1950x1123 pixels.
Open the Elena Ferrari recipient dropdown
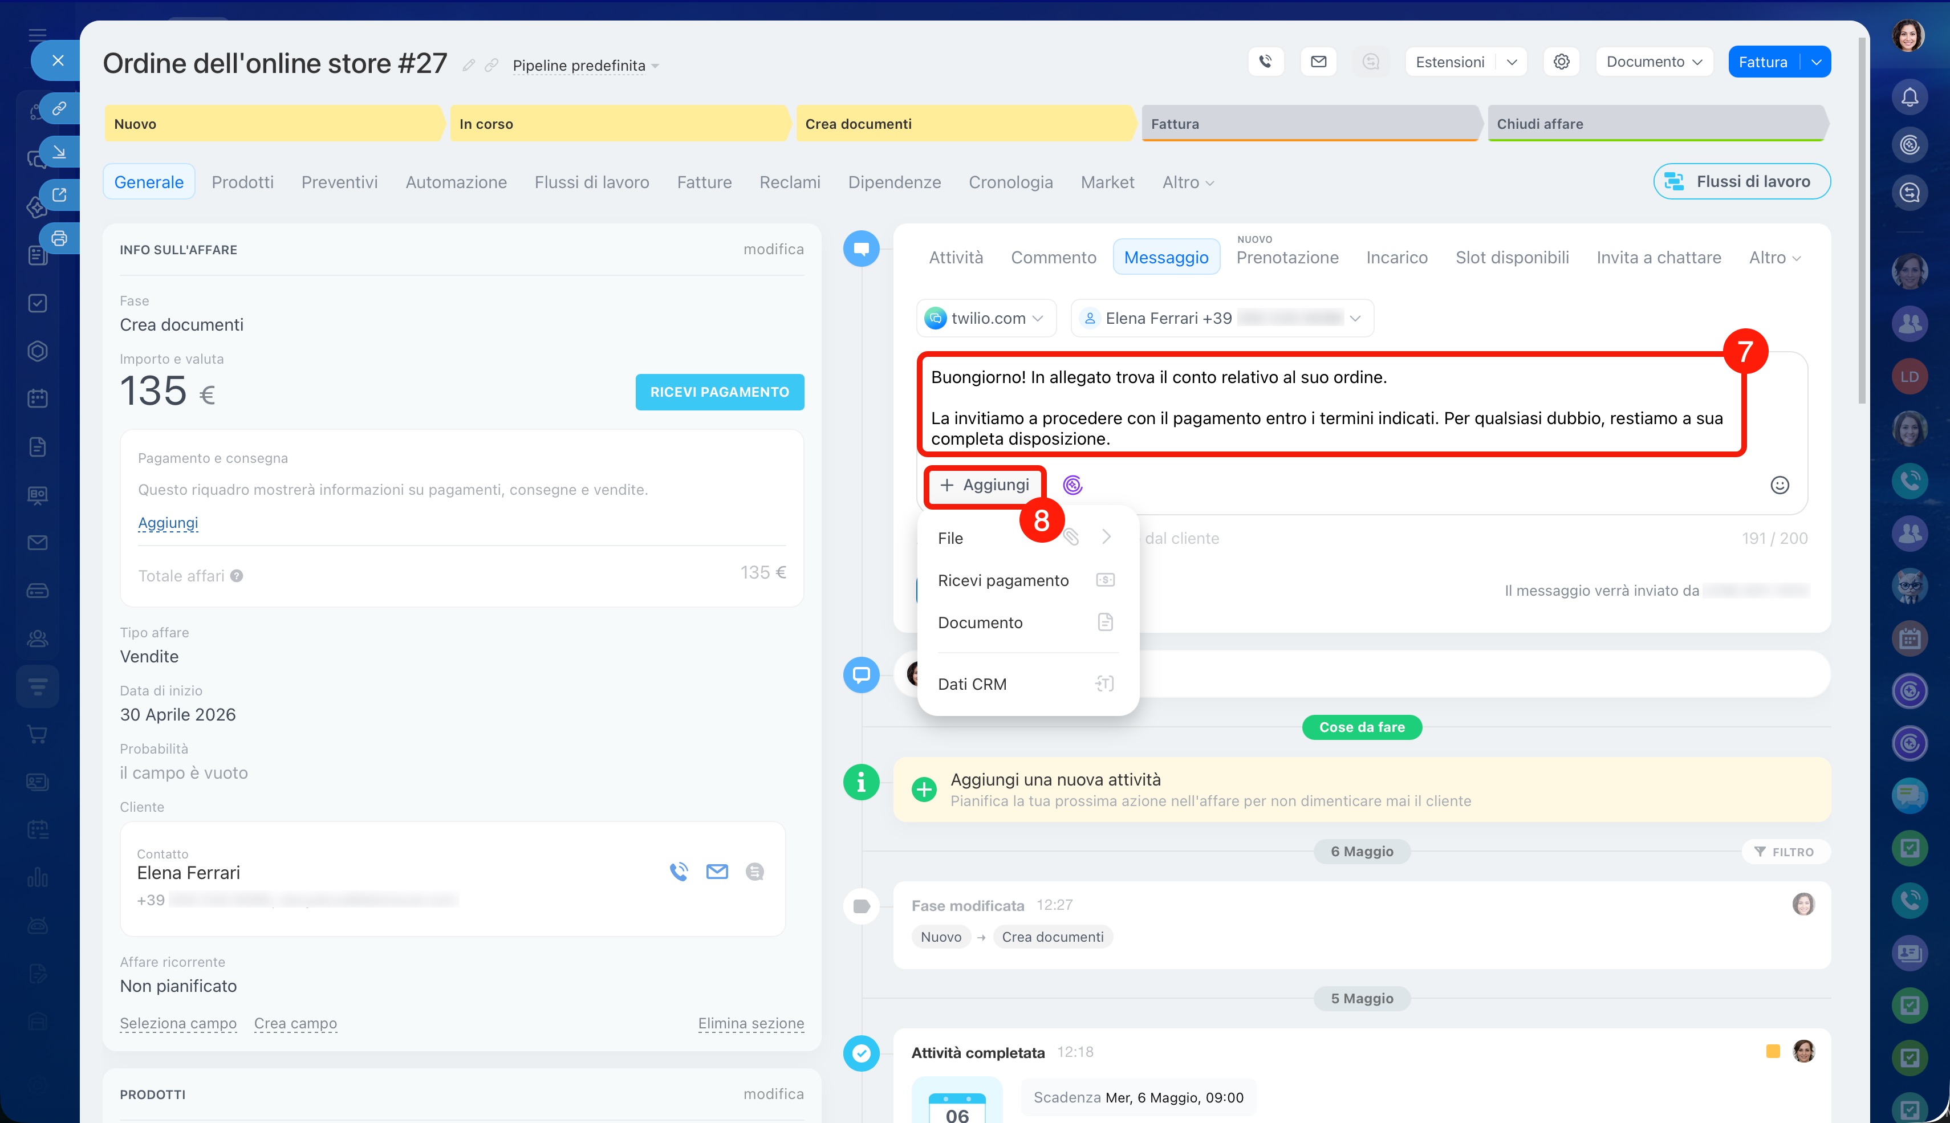[x=1222, y=319]
